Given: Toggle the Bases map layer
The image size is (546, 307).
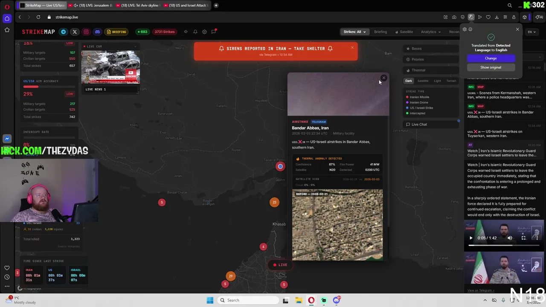Looking at the screenshot, I should pyautogui.click(x=430, y=49).
